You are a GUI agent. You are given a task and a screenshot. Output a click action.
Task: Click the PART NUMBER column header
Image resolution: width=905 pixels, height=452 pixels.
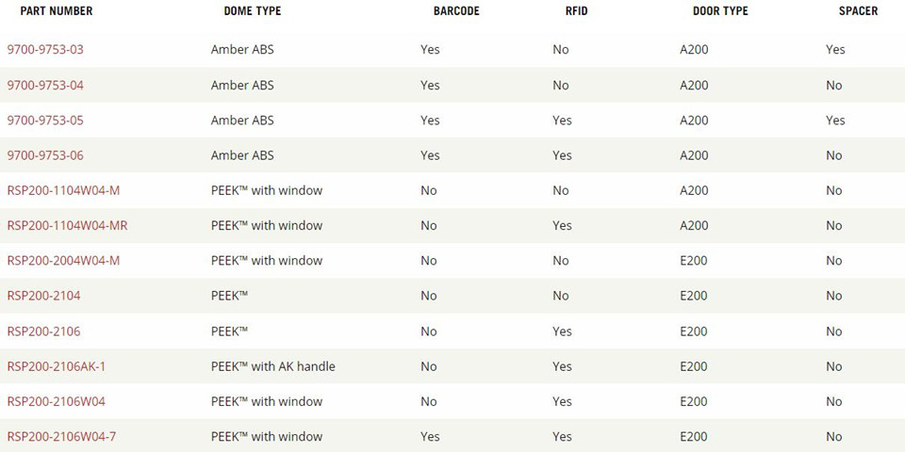57,11
